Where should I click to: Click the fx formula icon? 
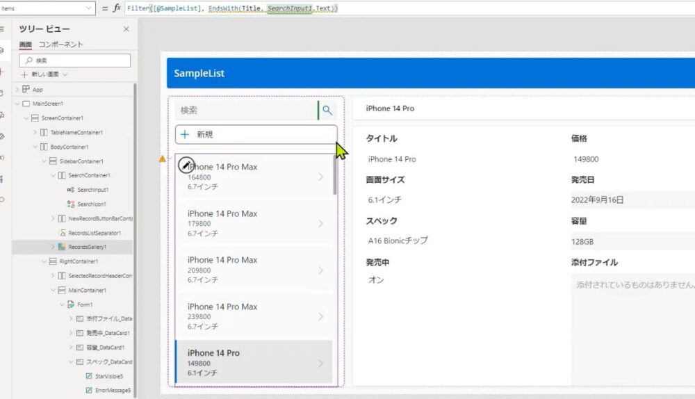(x=117, y=8)
